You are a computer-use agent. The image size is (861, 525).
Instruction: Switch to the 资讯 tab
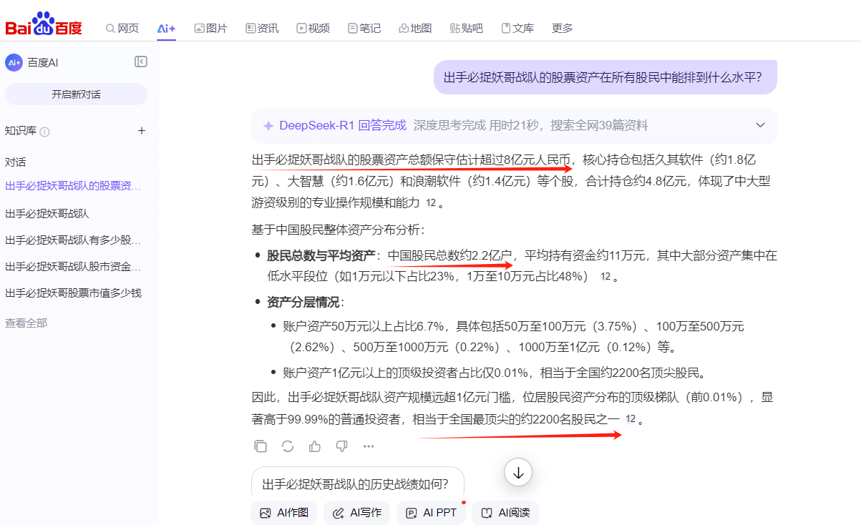point(262,28)
